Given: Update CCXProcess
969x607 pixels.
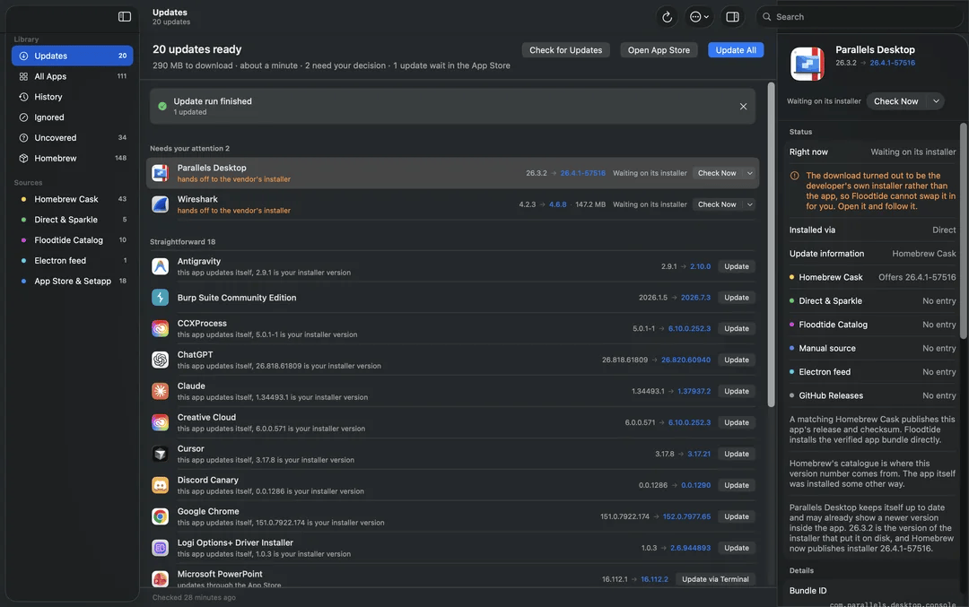Looking at the screenshot, I should [x=737, y=328].
